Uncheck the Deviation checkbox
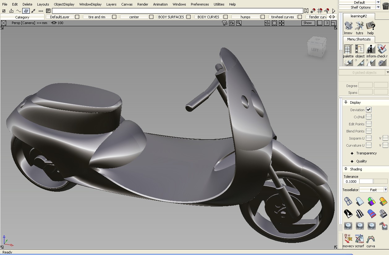The width and height of the screenshot is (389, 255). (369, 109)
